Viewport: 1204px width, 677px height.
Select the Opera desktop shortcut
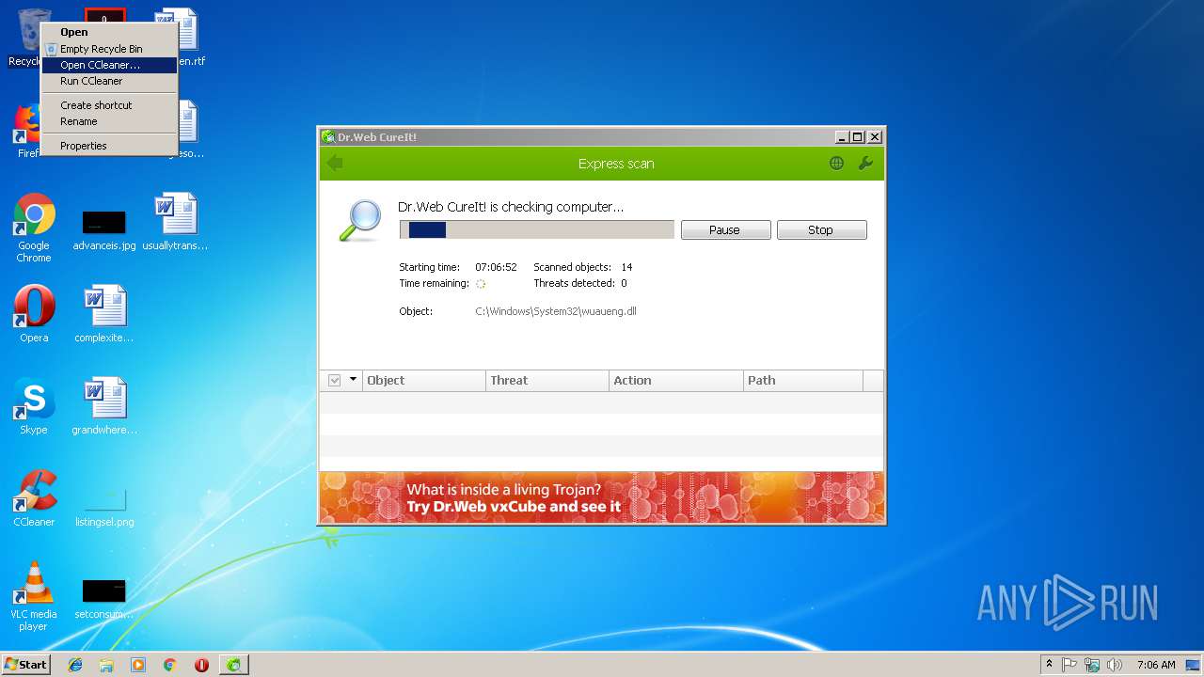tap(34, 314)
